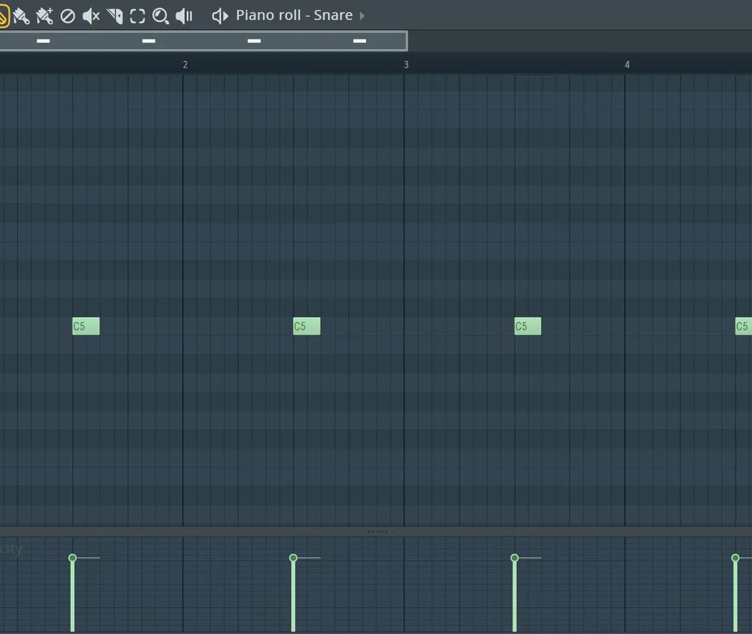Open the target channel arrow after Snare
752x634 pixels.
tap(362, 16)
